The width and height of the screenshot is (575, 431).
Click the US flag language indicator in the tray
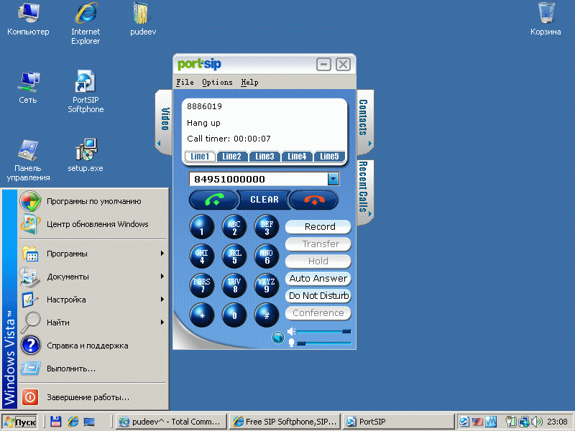point(477,422)
